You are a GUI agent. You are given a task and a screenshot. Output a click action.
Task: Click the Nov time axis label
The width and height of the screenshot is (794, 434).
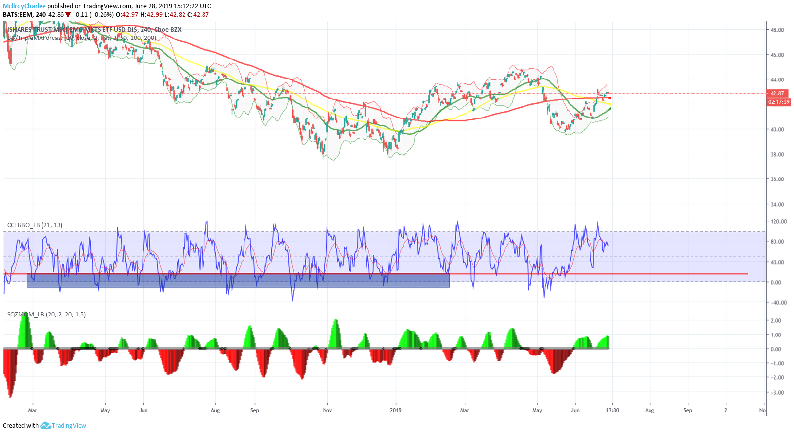click(x=327, y=410)
